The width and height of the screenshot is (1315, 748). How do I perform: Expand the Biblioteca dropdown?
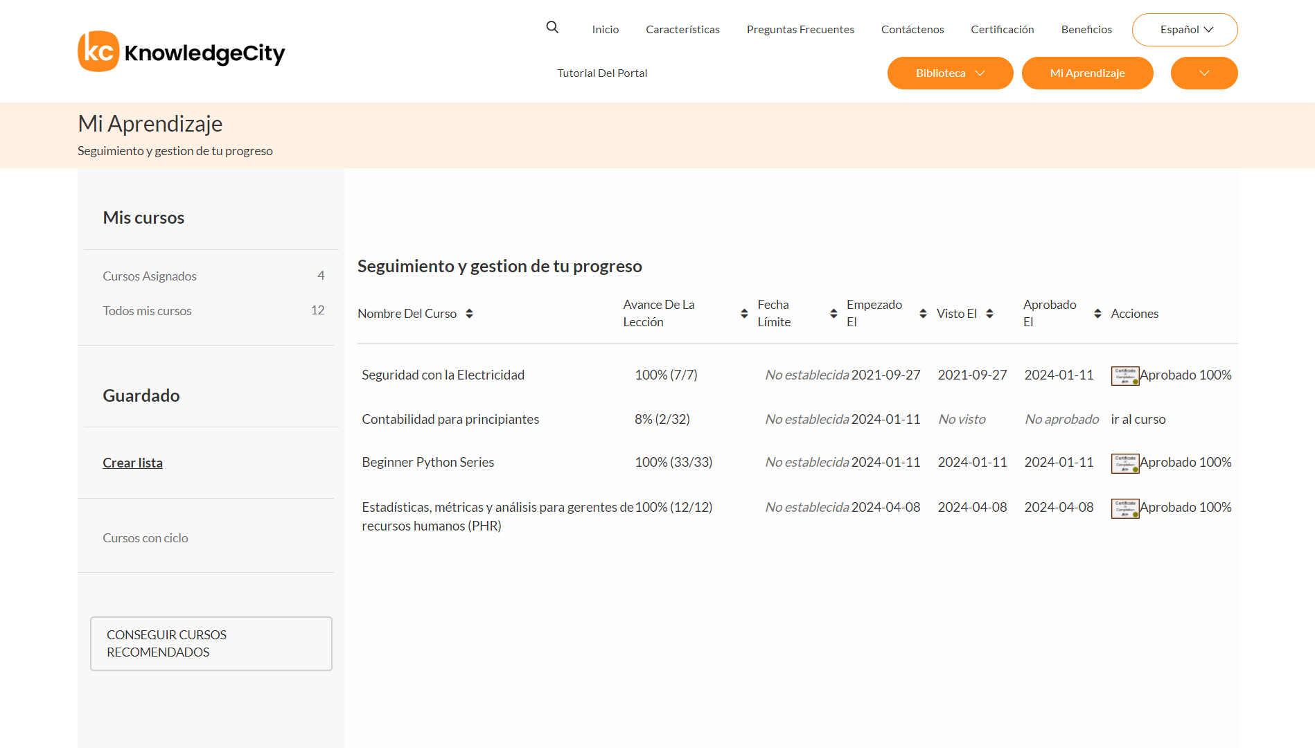(x=950, y=73)
